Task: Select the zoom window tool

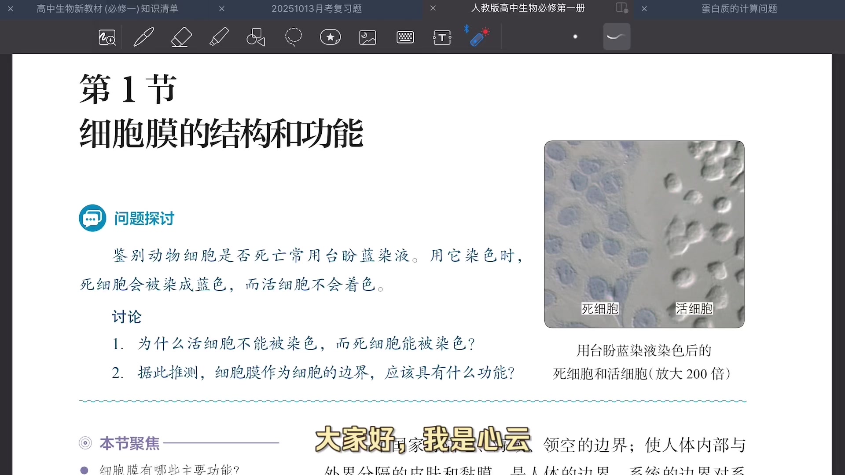Action: point(106,37)
